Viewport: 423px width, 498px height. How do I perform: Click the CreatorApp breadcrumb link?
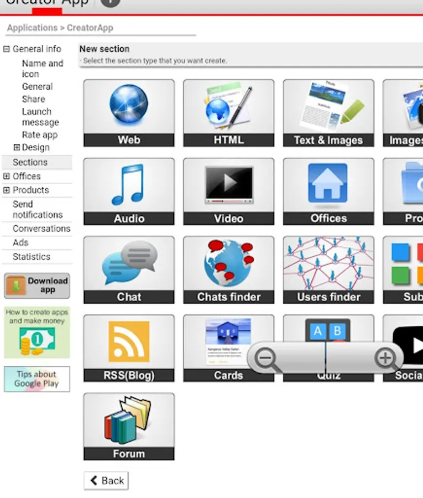click(x=90, y=28)
